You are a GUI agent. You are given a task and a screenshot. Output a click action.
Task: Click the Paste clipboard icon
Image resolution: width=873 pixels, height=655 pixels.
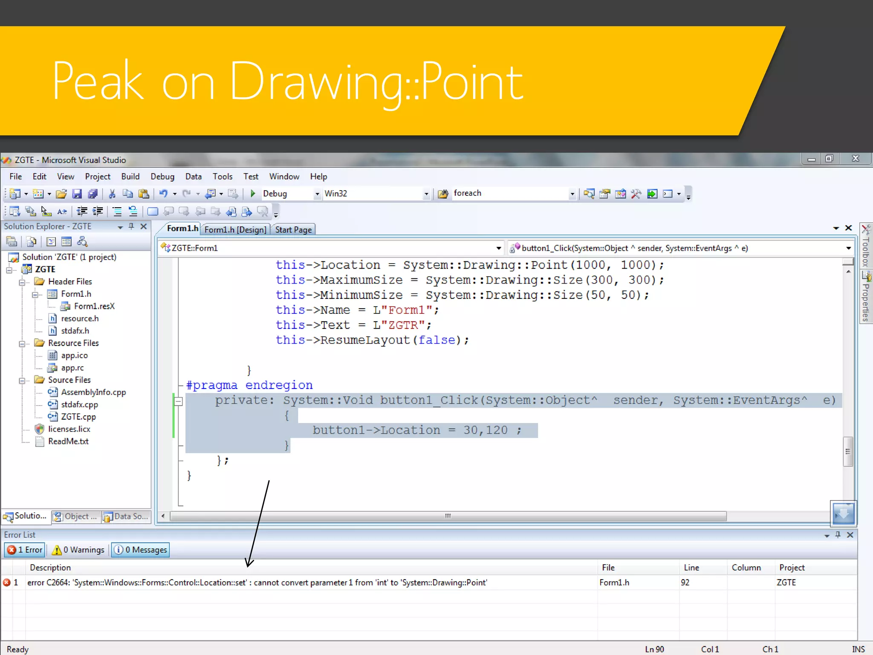(x=144, y=194)
